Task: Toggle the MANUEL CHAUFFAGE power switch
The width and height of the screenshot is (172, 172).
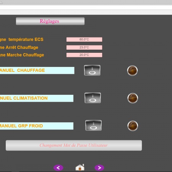Action: pyautogui.click(x=92, y=70)
